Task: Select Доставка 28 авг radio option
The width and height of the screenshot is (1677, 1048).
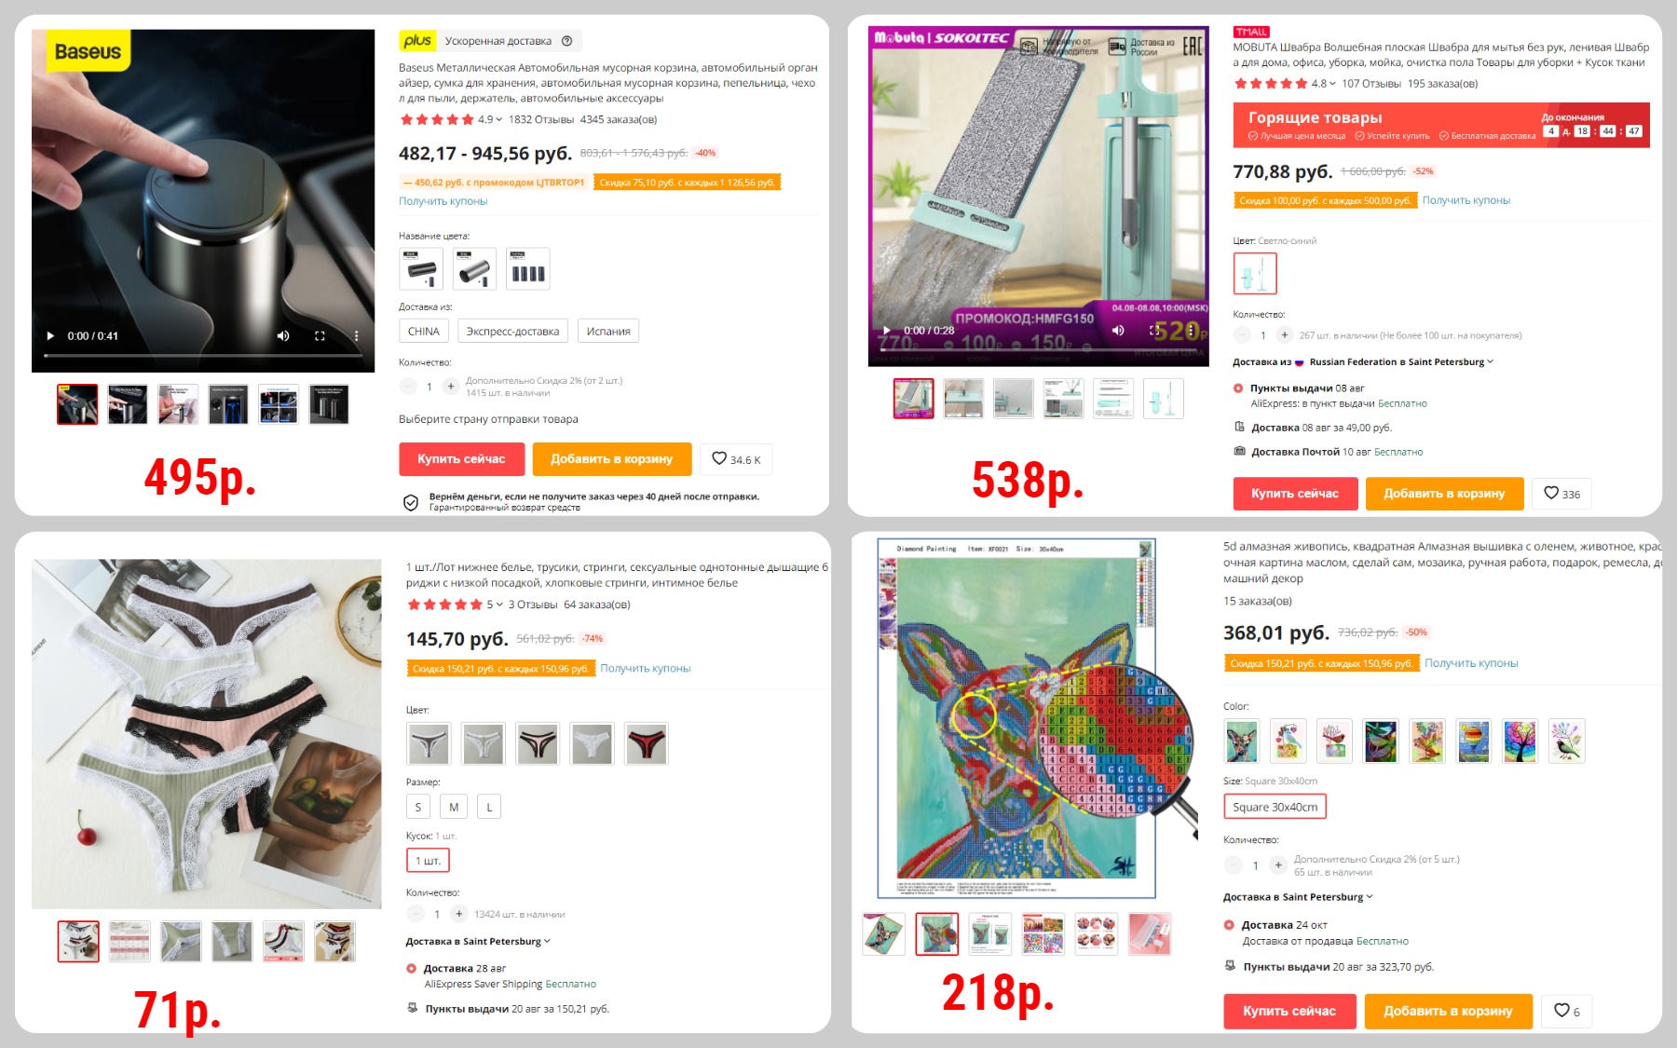Action: tap(412, 969)
